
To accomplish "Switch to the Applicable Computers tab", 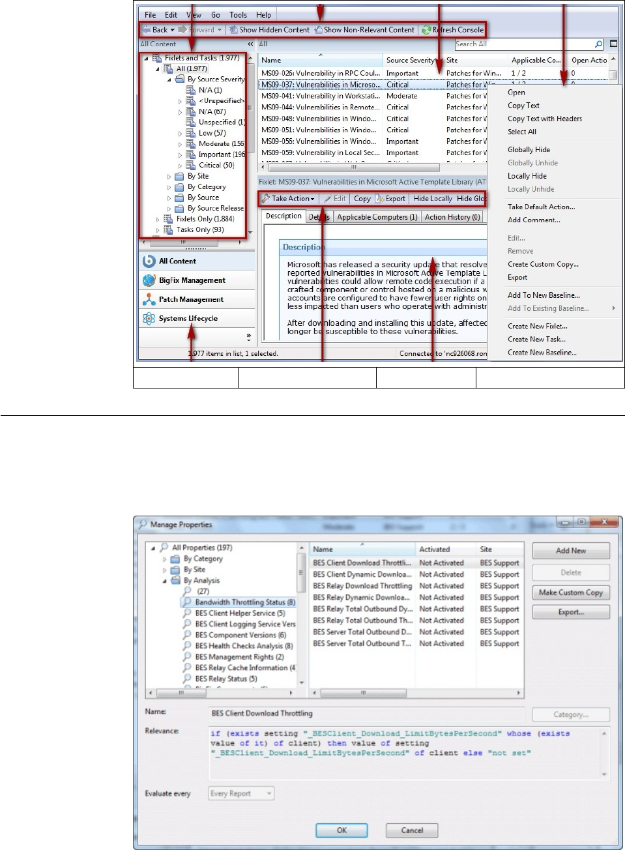I will tap(377, 217).
